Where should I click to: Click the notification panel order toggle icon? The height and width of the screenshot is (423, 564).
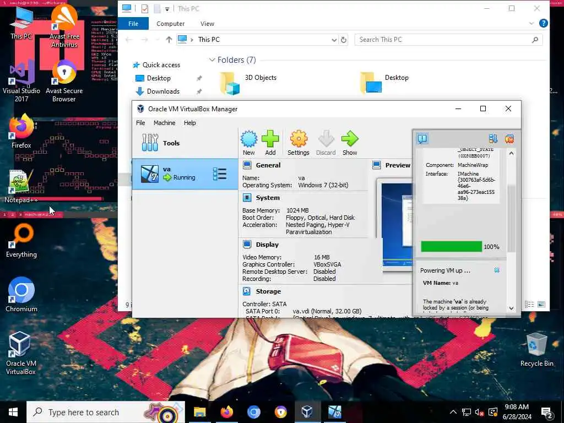[x=493, y=138]
